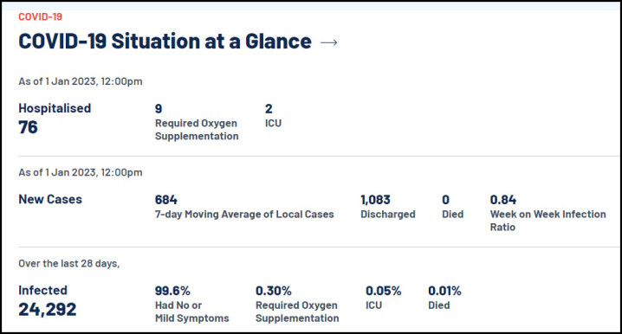Select the Hospitalised count of 76
The height and width of the screenshot is (334, 622).
29,127
